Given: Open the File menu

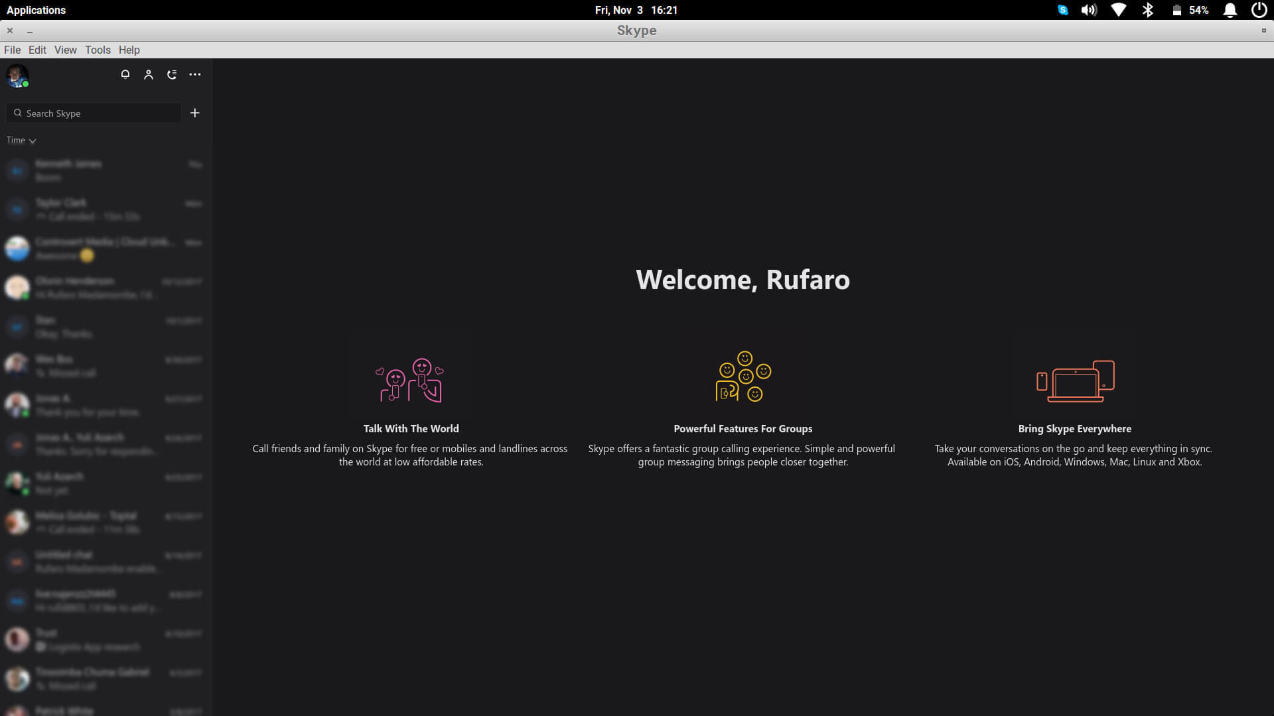Looking at the screenshot, I should click(12, 50).
